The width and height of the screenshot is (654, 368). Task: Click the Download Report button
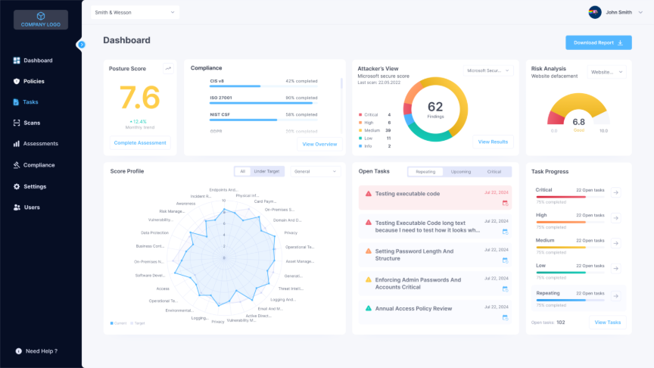pyautogui.click(x=598, y=42)
